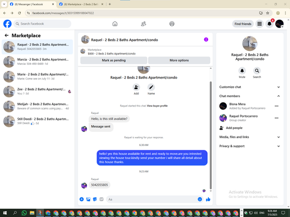The height and width of the screenshot is (217, 290).
Task: Open the Windows Start menu
Action: 5,213
